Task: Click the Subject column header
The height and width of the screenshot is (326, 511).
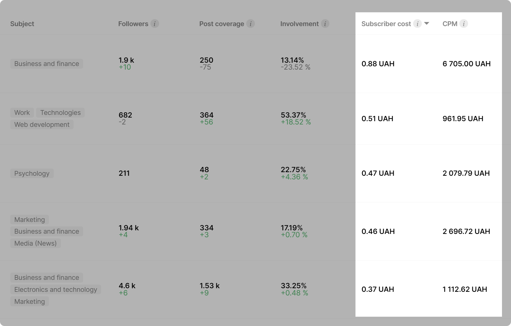Action: click(x=22, y=24)
